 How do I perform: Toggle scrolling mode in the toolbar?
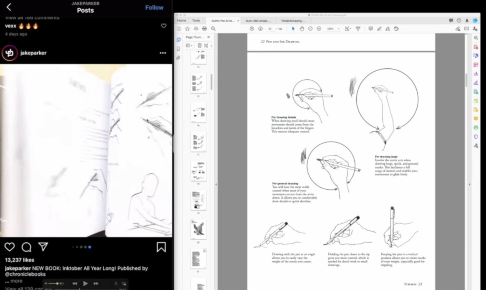358,29
